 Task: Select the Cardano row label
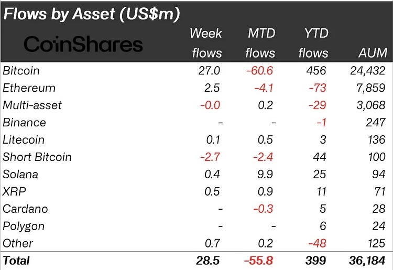pos(25,209)
